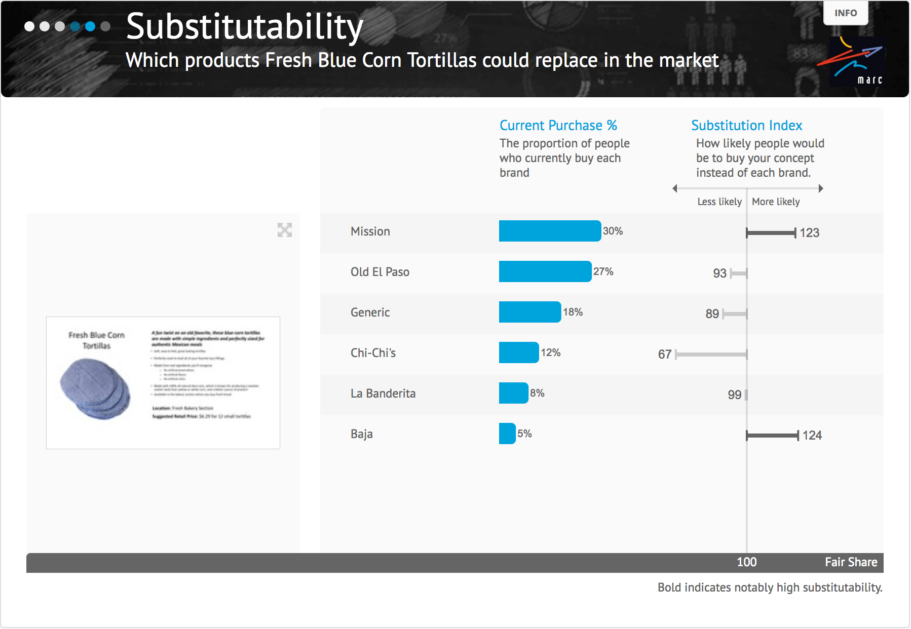Click the Substitutability page title
Screen dimensions: 911x629
245,26
